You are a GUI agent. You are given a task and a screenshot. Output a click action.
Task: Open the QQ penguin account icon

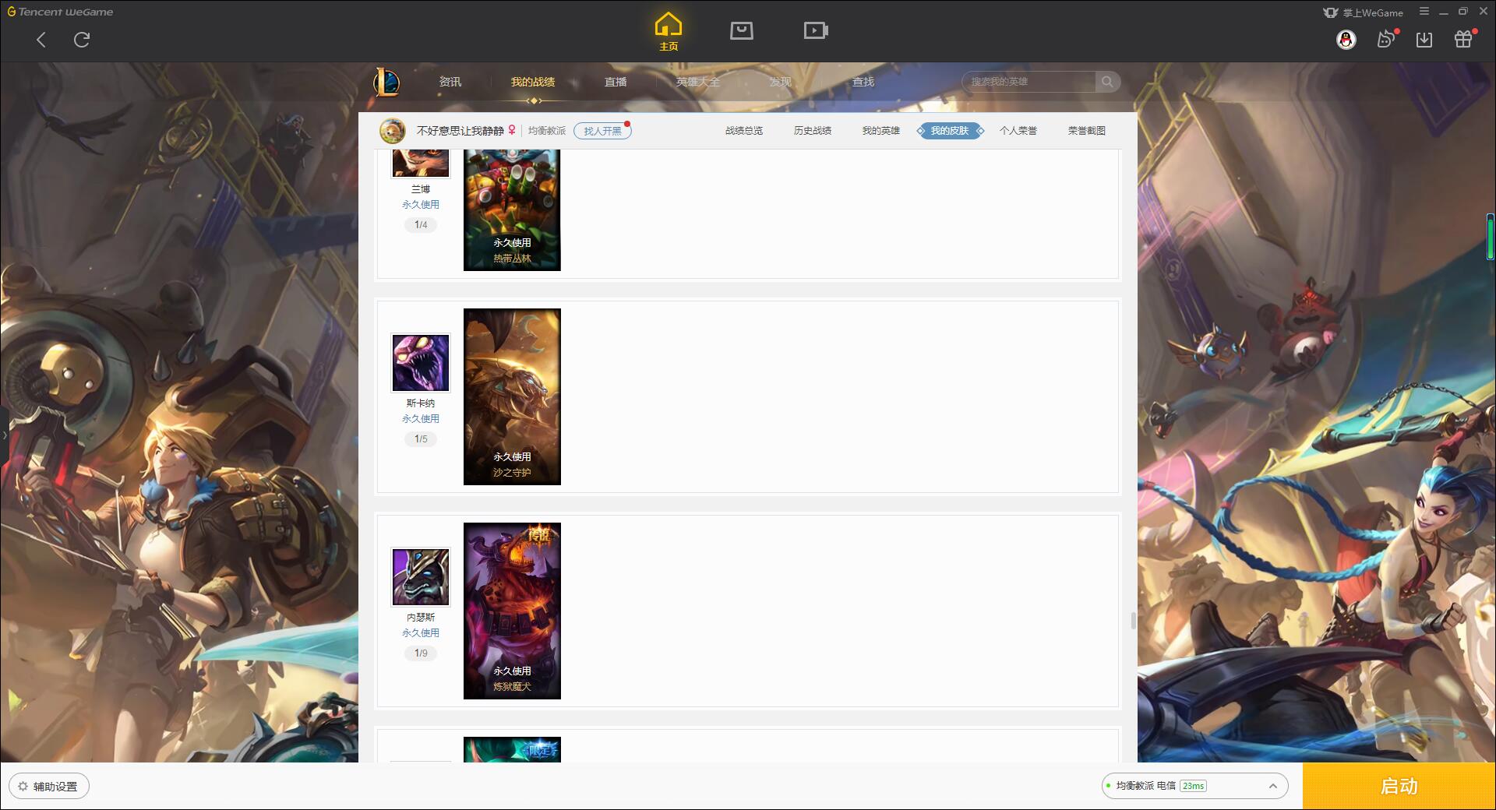[x=1346, y=40]
